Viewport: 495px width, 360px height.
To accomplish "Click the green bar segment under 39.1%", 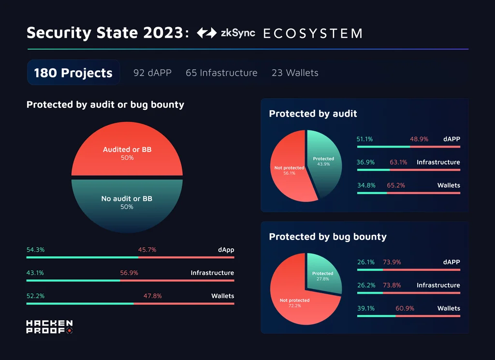I will (376, 316).
